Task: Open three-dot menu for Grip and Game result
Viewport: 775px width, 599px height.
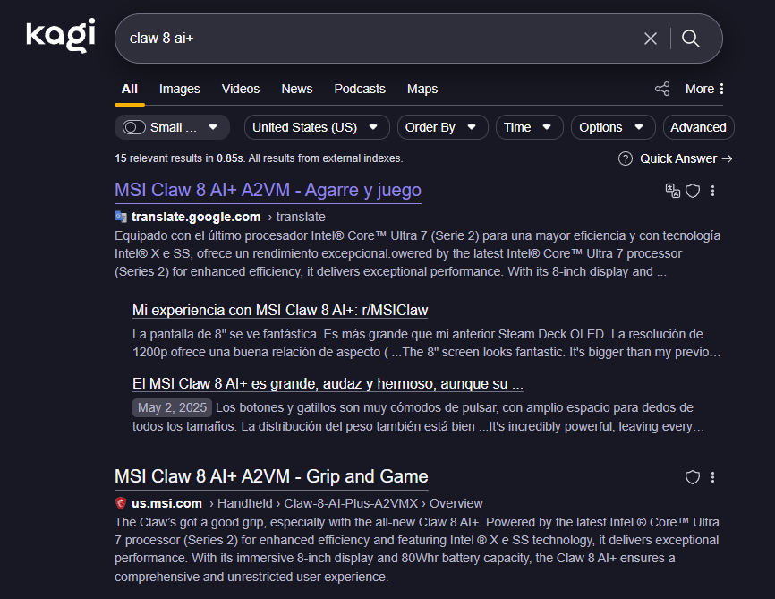Action: (713, 477)
